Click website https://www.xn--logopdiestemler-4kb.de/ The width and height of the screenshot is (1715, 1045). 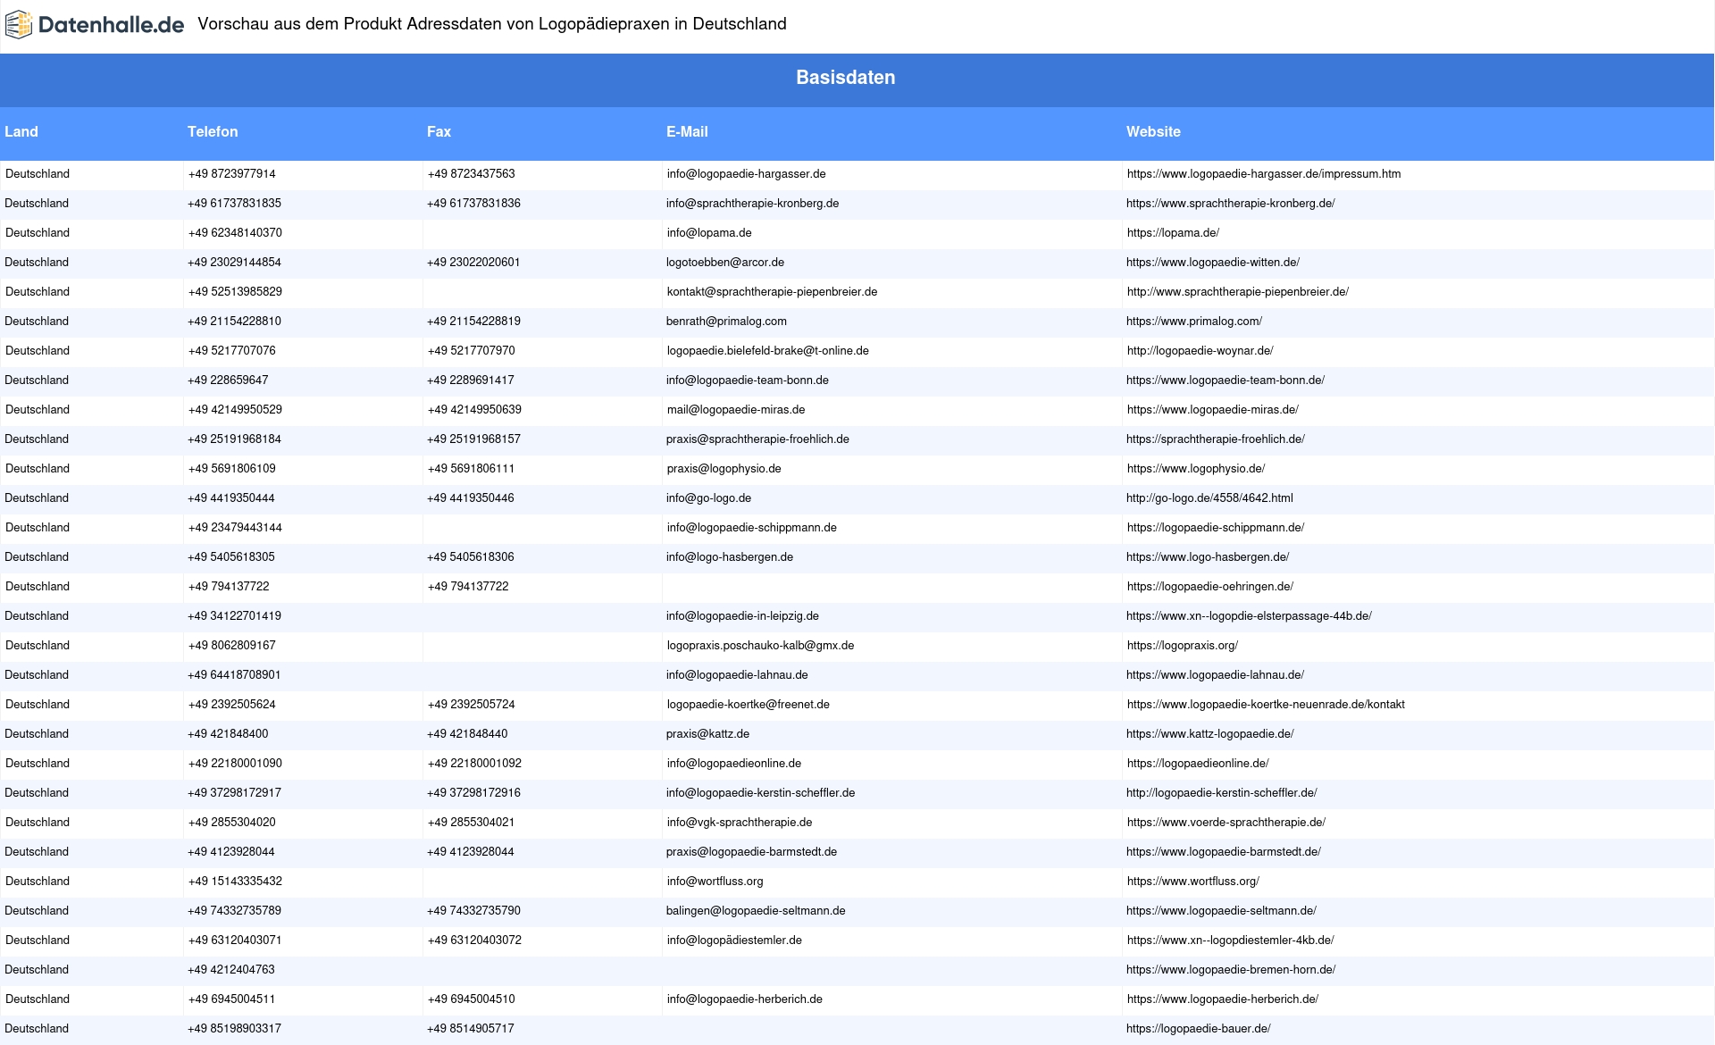pos(1231,940)
